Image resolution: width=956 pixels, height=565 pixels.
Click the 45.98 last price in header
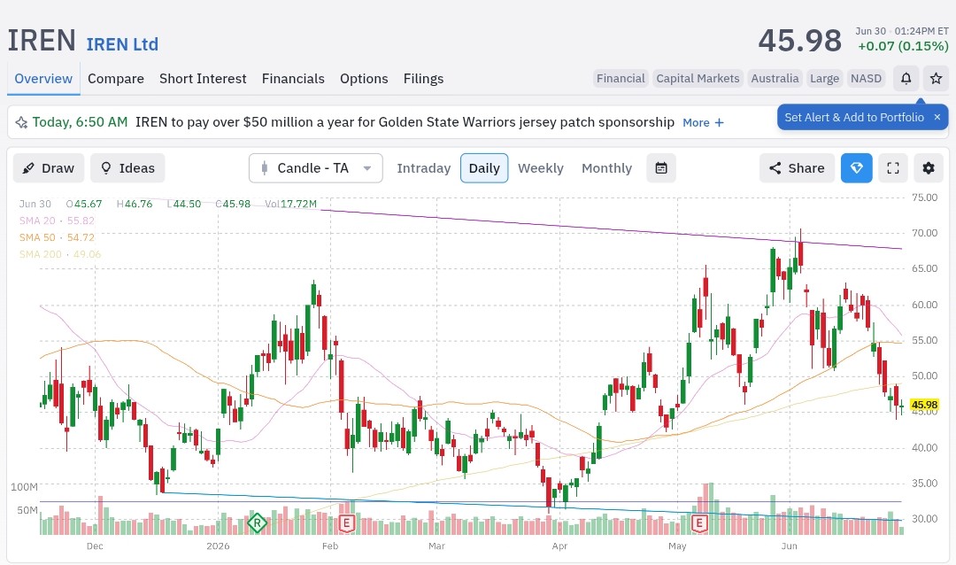[800, 41]
